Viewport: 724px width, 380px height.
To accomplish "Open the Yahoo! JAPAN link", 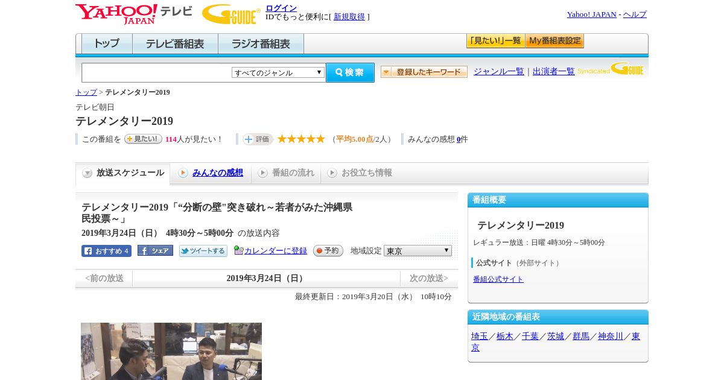I will (592, 14).
